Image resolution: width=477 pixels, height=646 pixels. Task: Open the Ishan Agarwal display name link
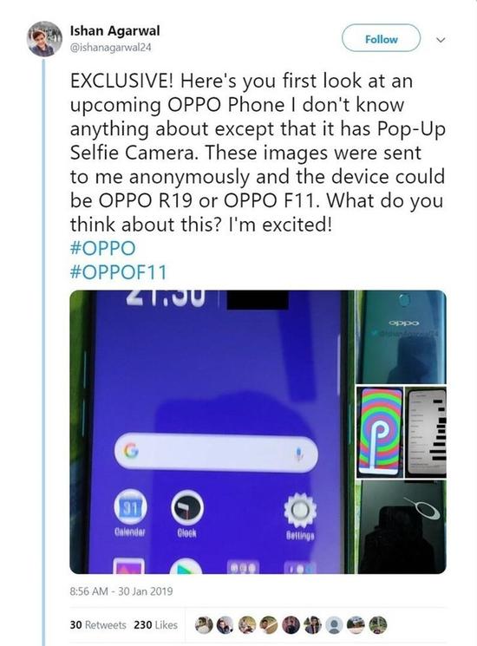click(x=115, y=30)
